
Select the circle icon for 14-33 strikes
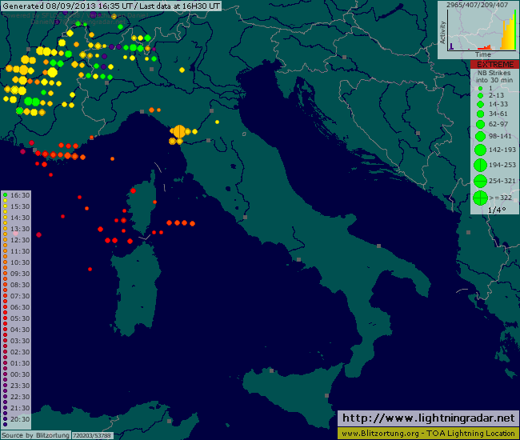click(x=480, y=104)
